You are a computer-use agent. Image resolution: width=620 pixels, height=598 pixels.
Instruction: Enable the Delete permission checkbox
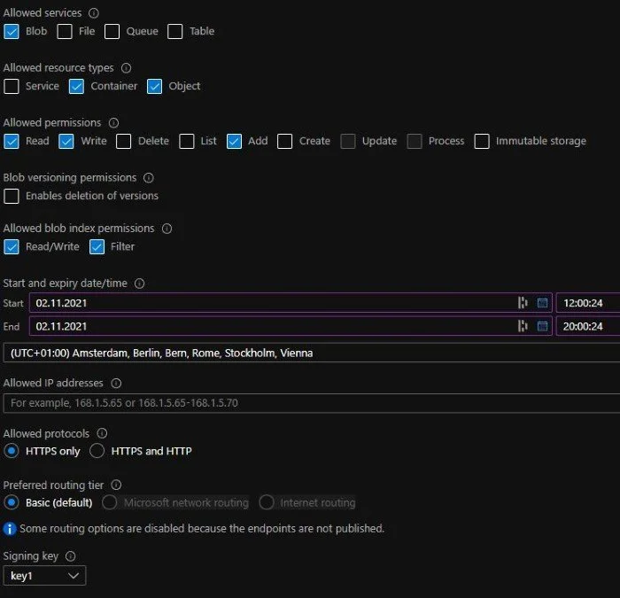point(123,141)
